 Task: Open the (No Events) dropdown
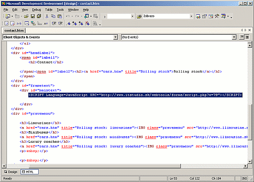coord(234,37)
